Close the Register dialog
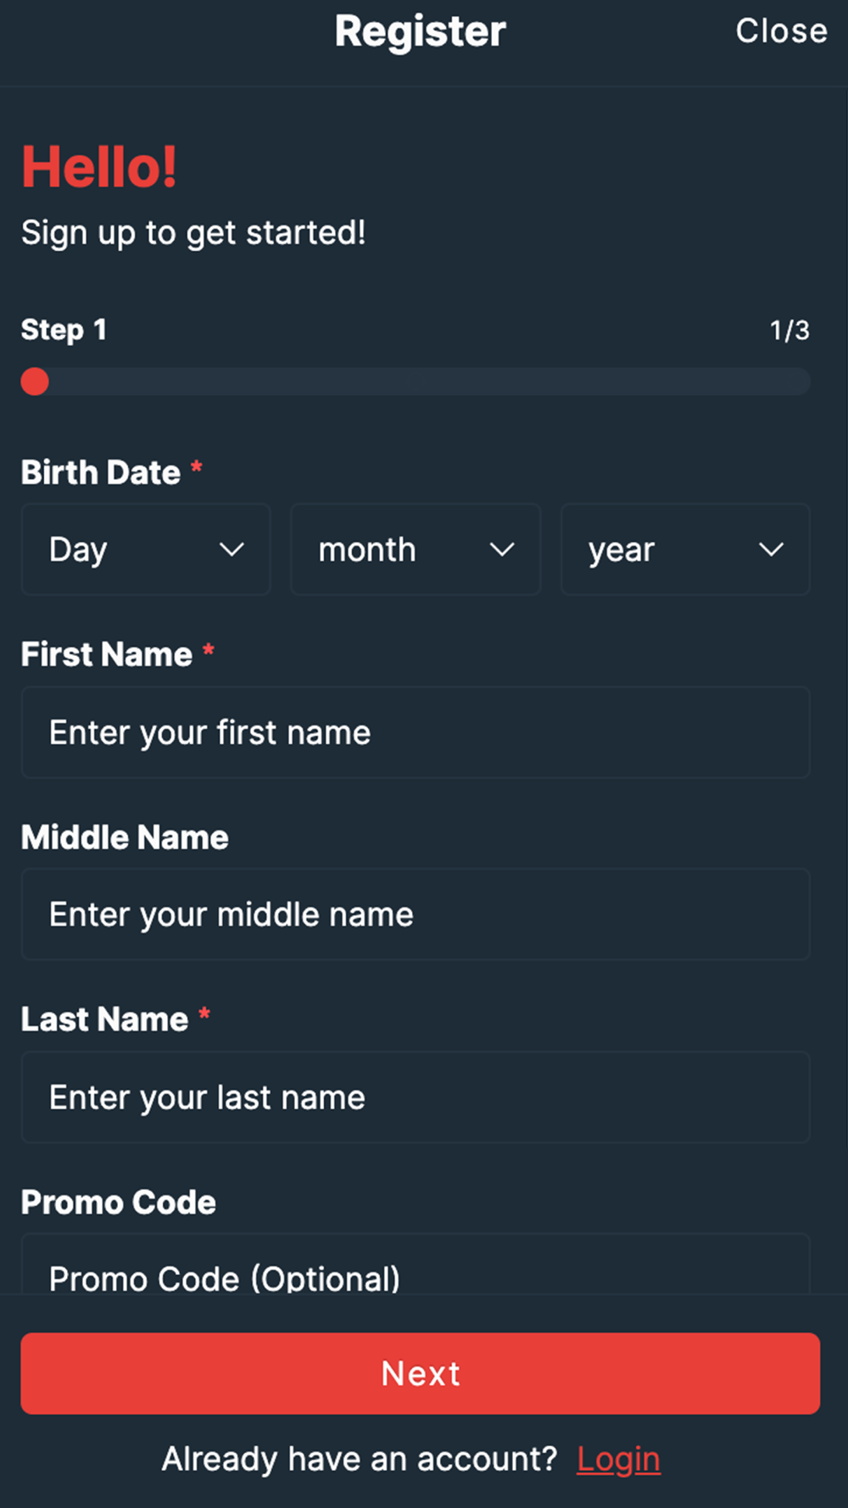 (781, 31)
